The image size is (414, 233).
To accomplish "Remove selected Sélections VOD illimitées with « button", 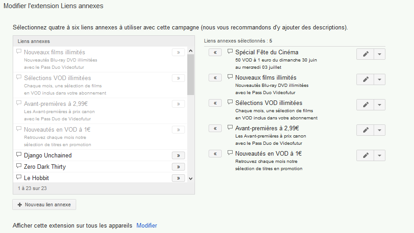I will 215,103.
